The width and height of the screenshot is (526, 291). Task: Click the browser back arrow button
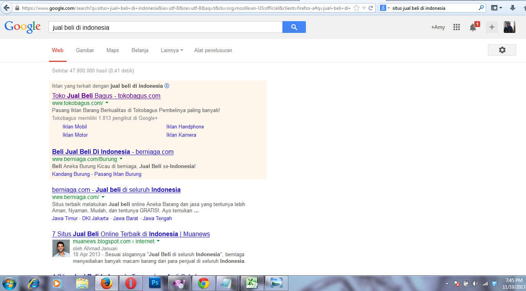tap(6, 8)
